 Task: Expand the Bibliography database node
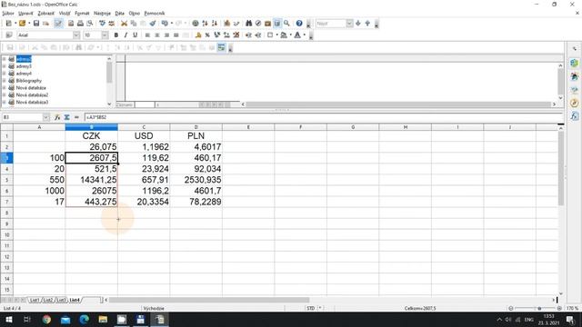click(4, 81)
